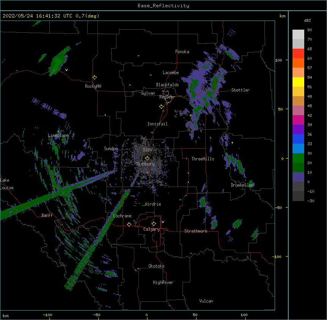
Task: Click yellow marker south of RedDeer
Action: point(162,107)
